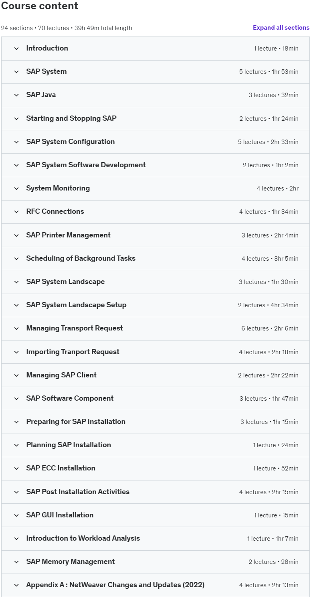Viewport: 311px width, 598px height.
Task: Select the Managing SAP Client title
Action: [61, 375]
